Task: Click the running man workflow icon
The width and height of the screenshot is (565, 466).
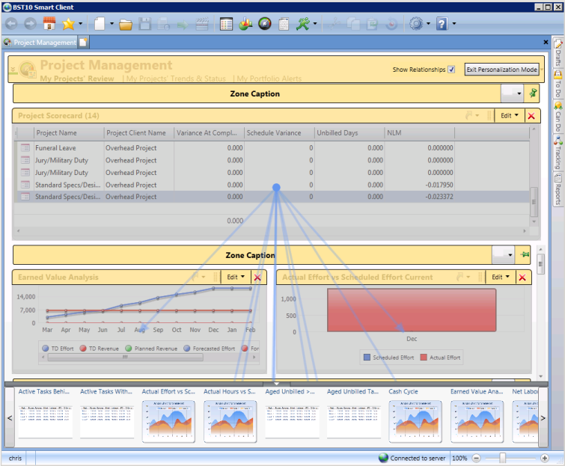Action: coord(302,24)
